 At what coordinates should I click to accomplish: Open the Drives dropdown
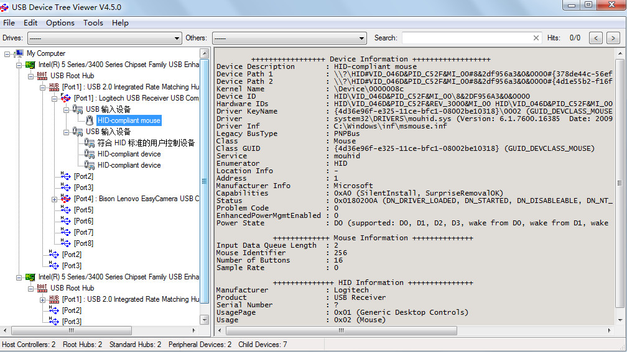[104, 38]
